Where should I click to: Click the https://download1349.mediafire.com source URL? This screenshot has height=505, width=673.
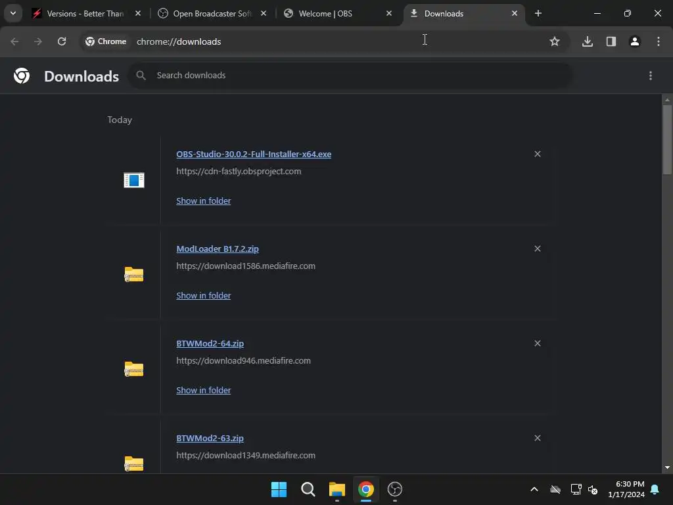(x=246, y=455)
